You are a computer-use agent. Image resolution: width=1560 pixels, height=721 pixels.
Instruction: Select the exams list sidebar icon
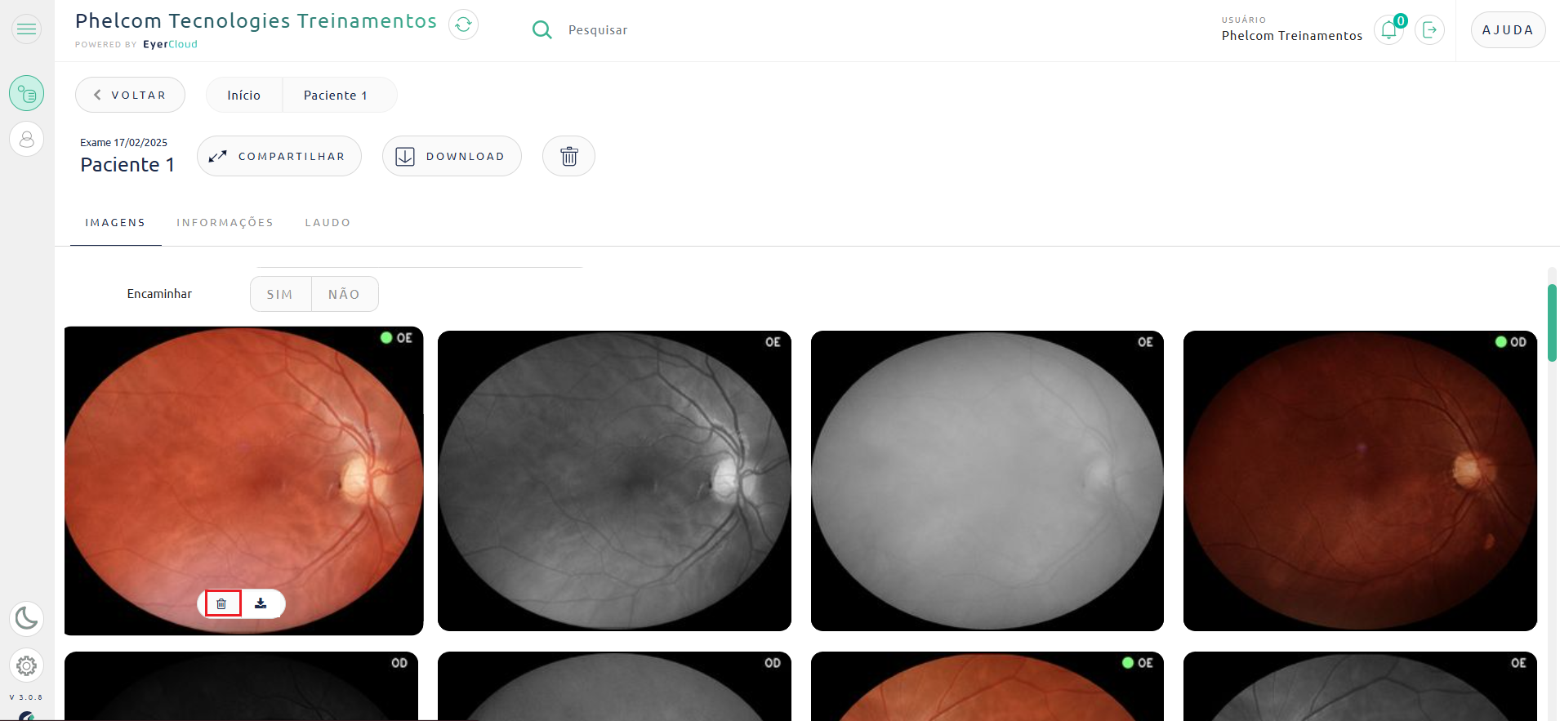click(x=27, y=93)
